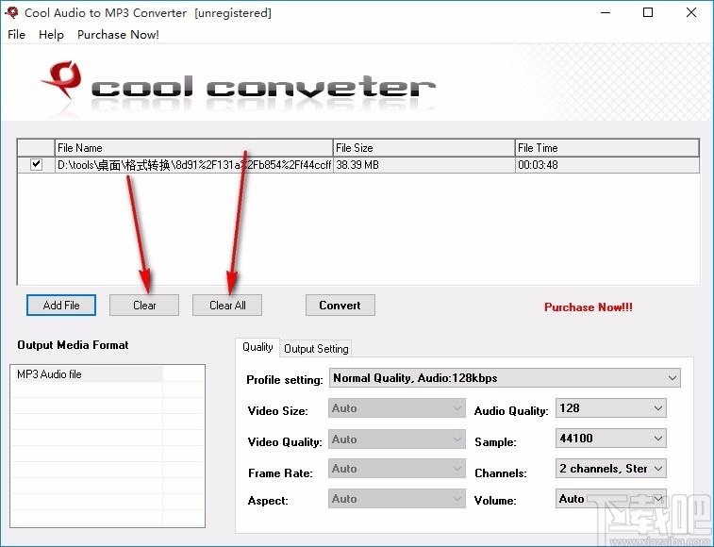Switch to the Quality tab
Screen dimensions: 714x547
257,347
